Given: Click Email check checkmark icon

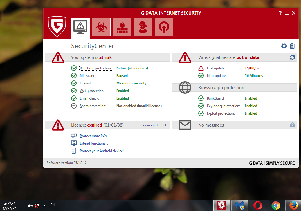Looking at the screenshot, I should tap(74, 98).
